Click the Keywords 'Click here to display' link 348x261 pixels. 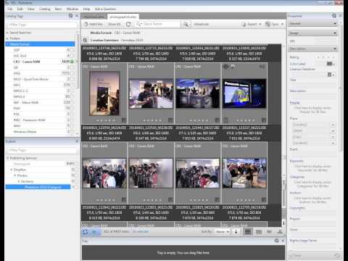312,168
